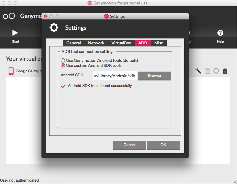Click the Android SDK path field

click(115, 76)
